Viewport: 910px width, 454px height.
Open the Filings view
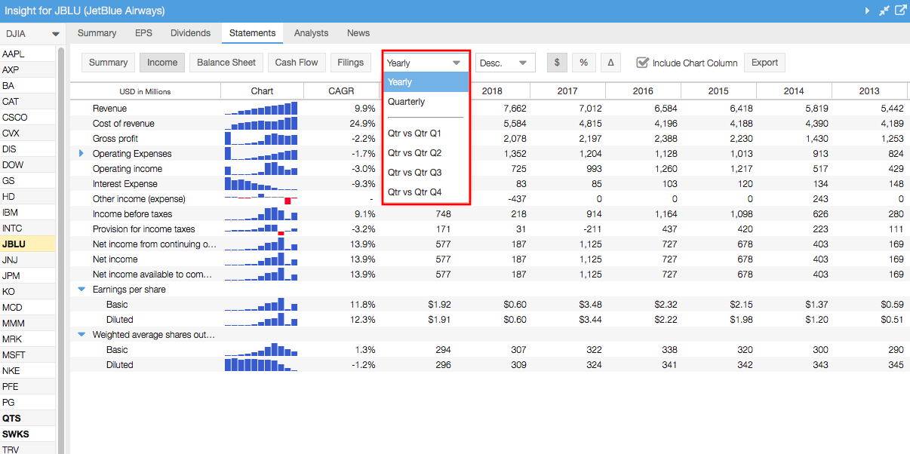350,63
